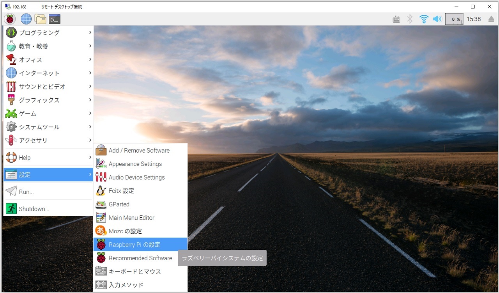Open the Wi-Fi network icon

[424, 19]
